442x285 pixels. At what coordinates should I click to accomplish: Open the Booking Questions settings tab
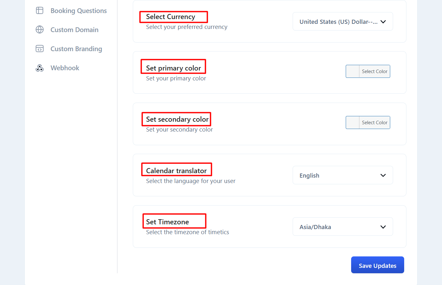[78, 11]
